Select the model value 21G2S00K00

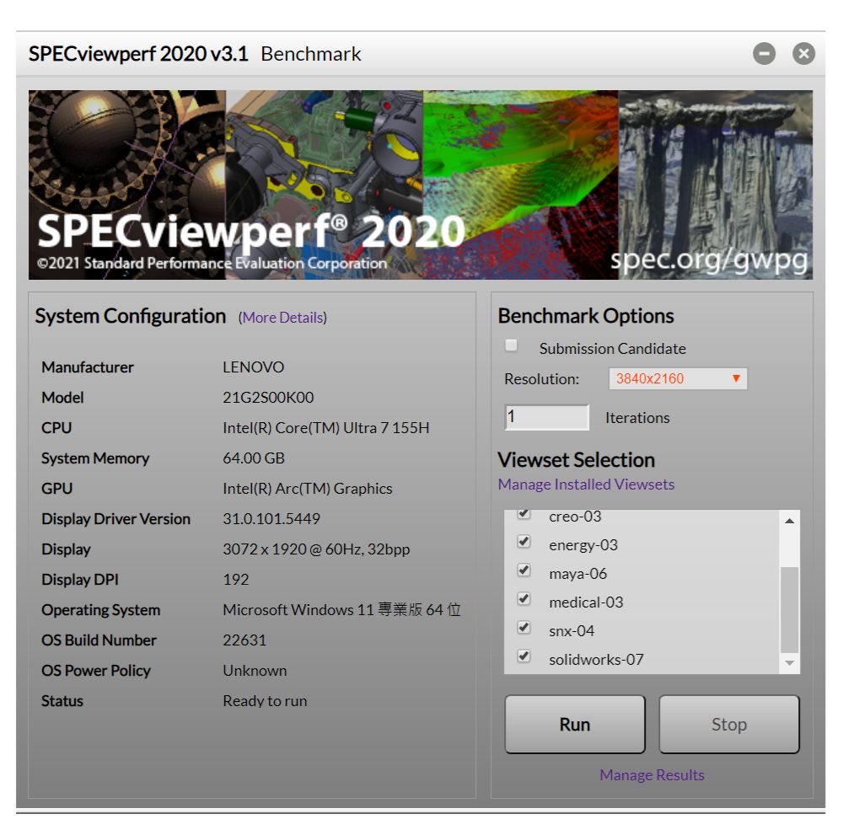coord(268,398)
